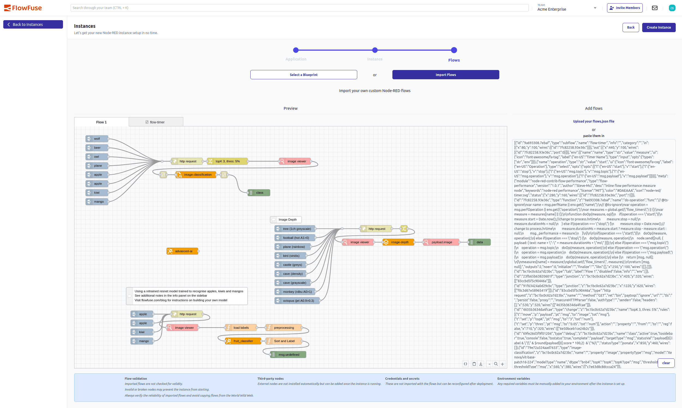Reset zoom using the magnifier icon
The image size is (682, 408).
pyautogui.click(x=496, y=363)
